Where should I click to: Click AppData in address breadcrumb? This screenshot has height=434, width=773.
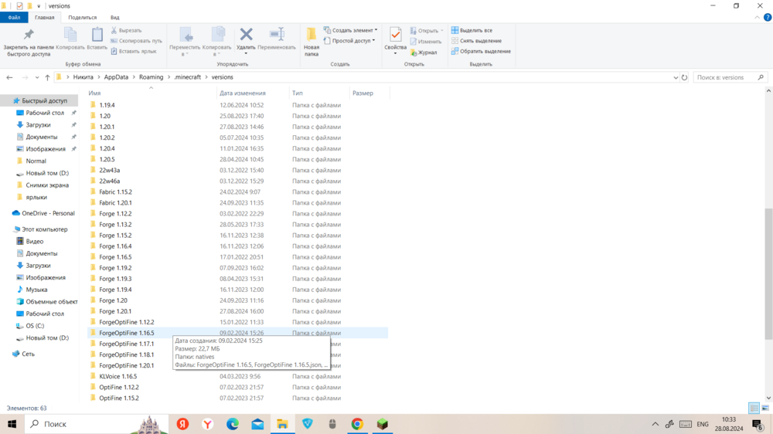[x=117, y=77]
